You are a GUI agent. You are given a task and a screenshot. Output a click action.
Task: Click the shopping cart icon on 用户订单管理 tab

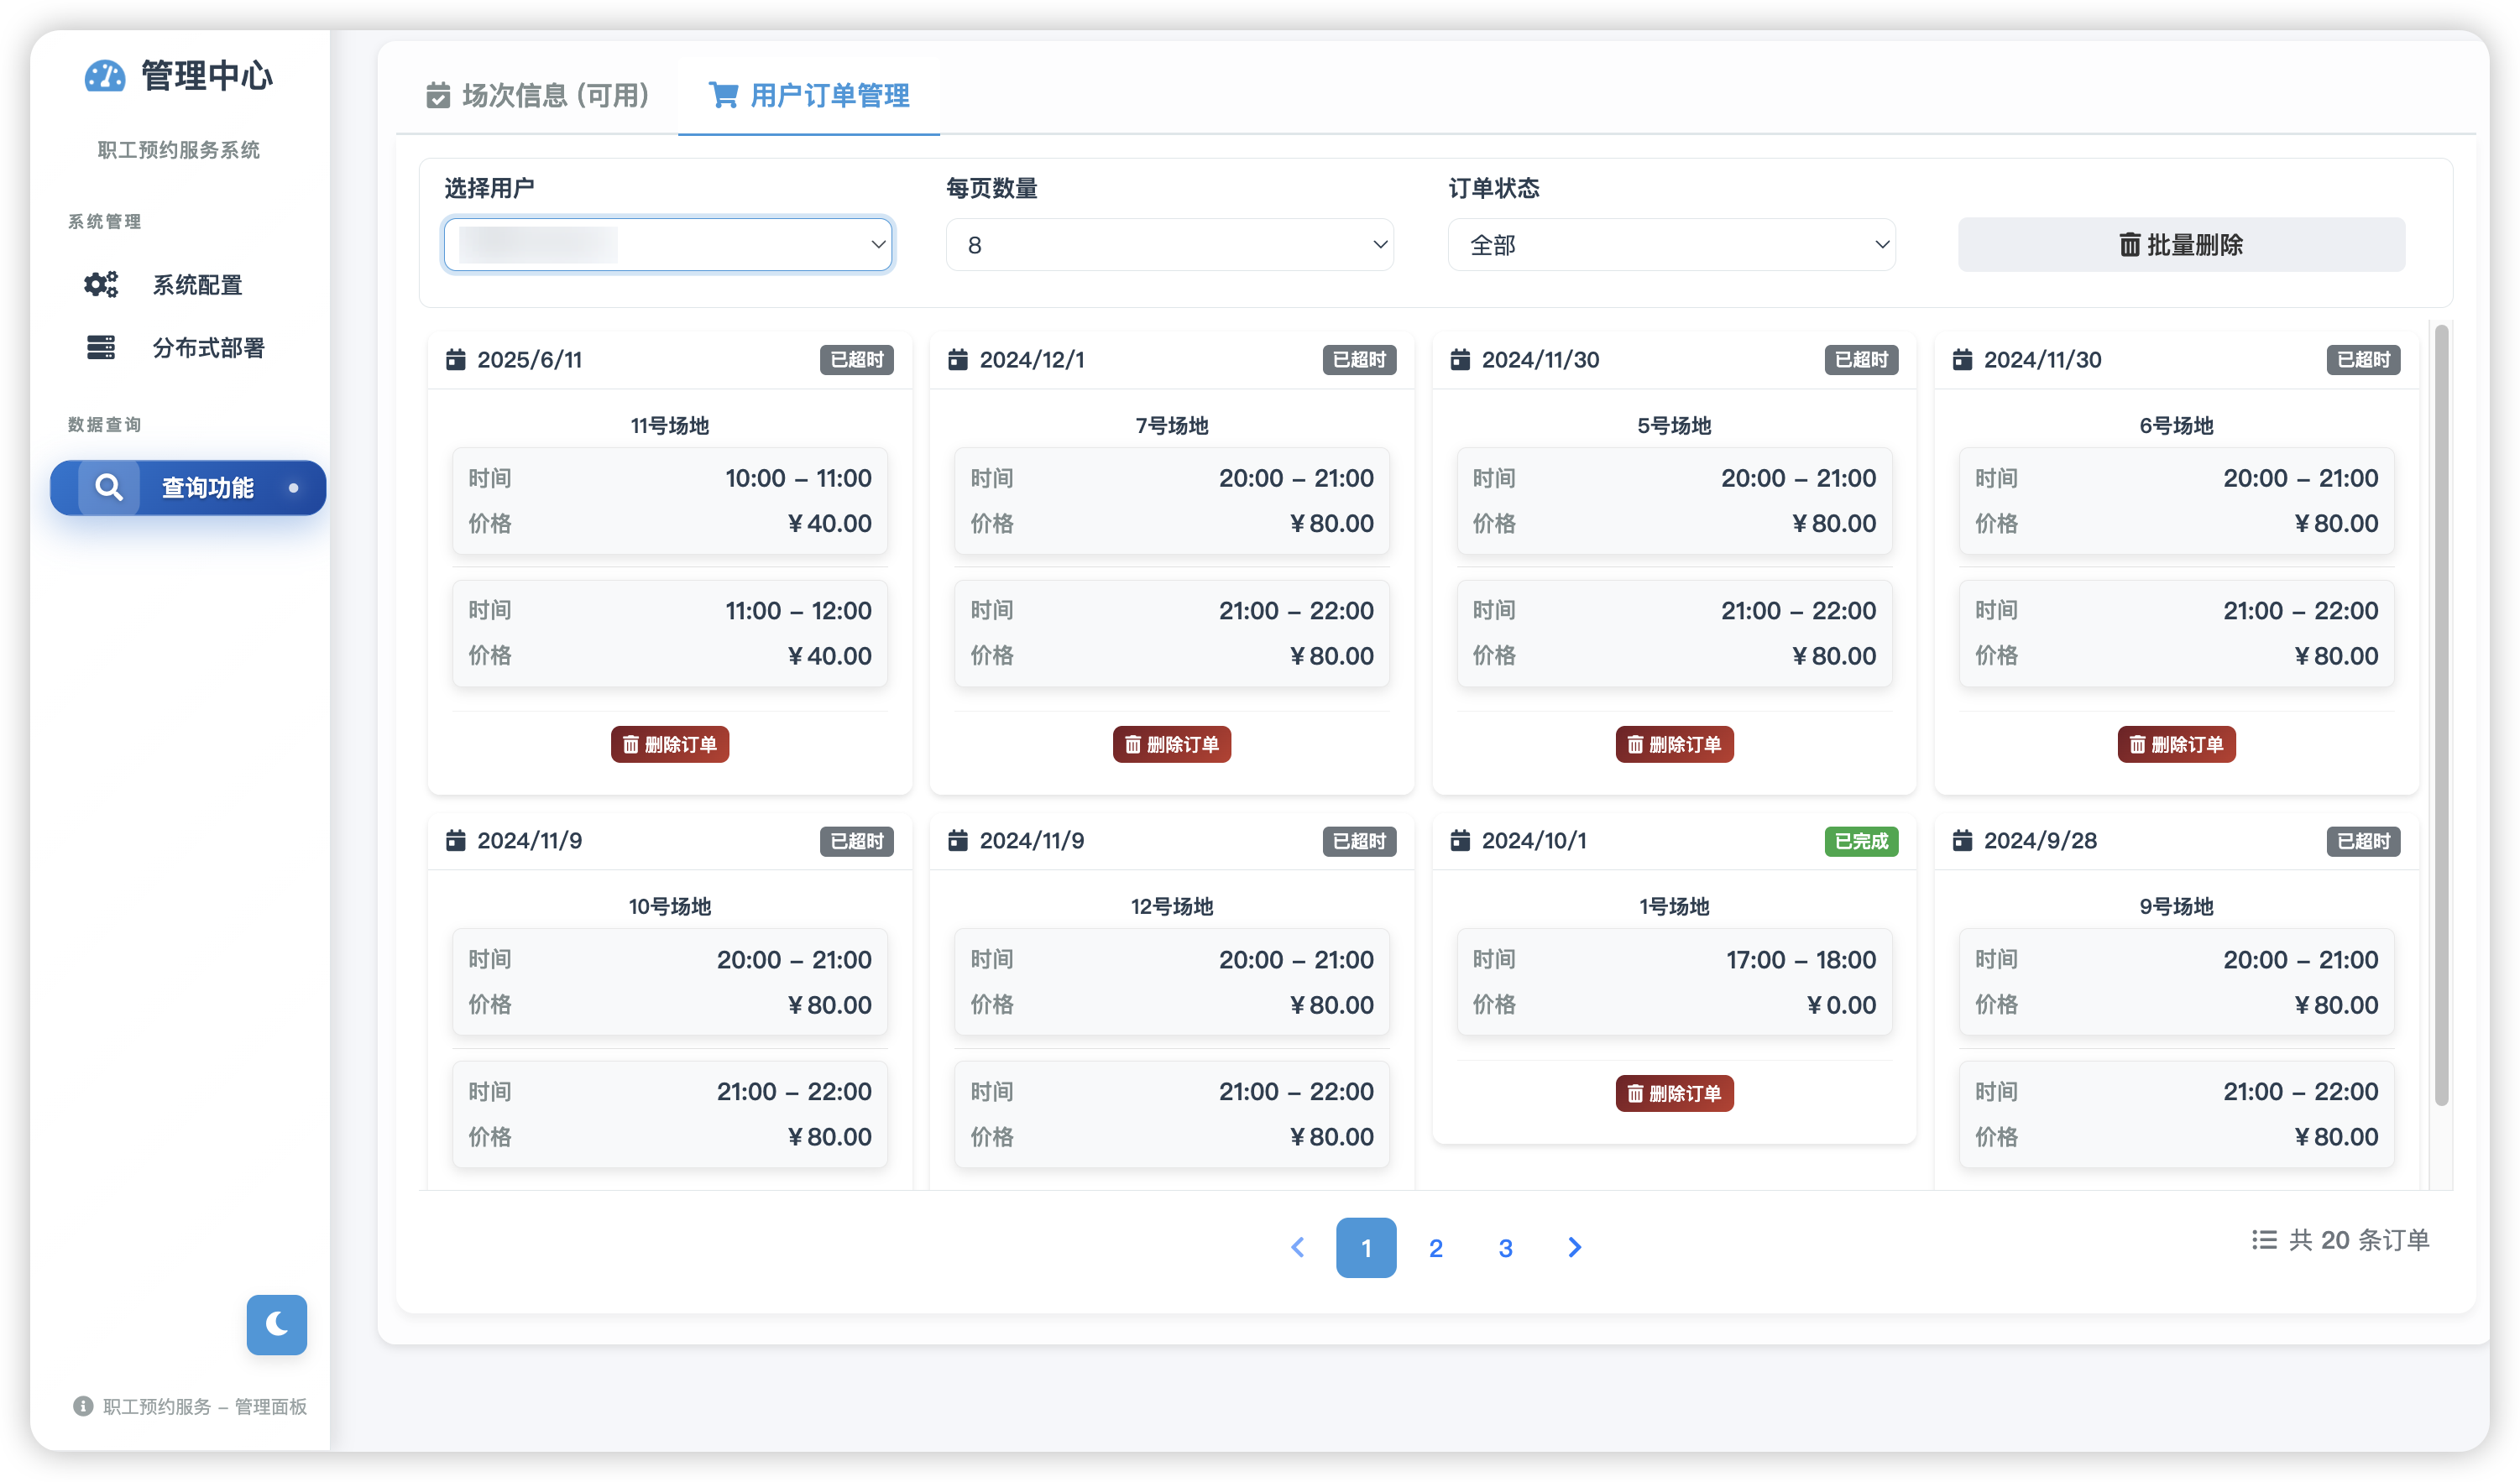click(723, 95)
